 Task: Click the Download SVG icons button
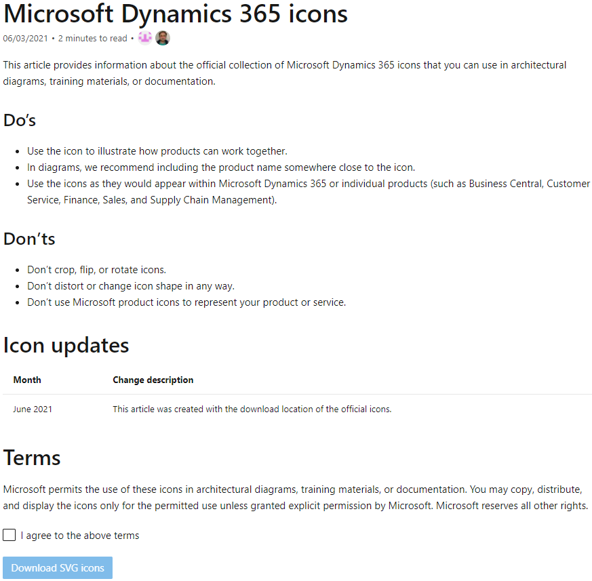[58, 568]
